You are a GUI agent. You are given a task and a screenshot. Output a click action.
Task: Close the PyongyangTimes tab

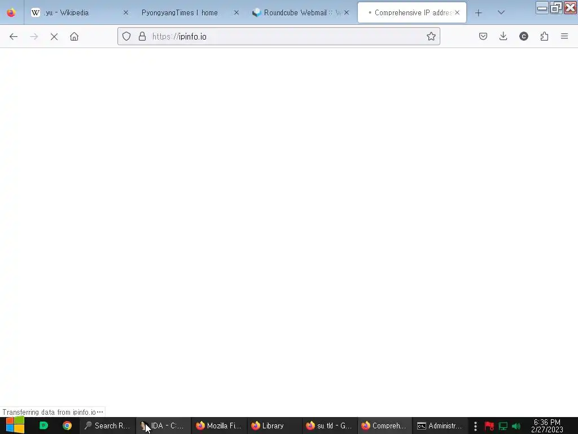(237, 12)
